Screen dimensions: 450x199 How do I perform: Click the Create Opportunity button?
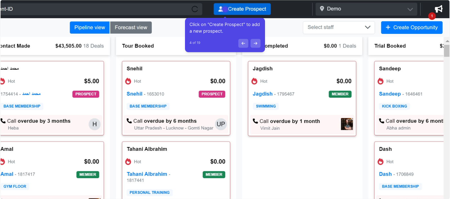(412, 27)
